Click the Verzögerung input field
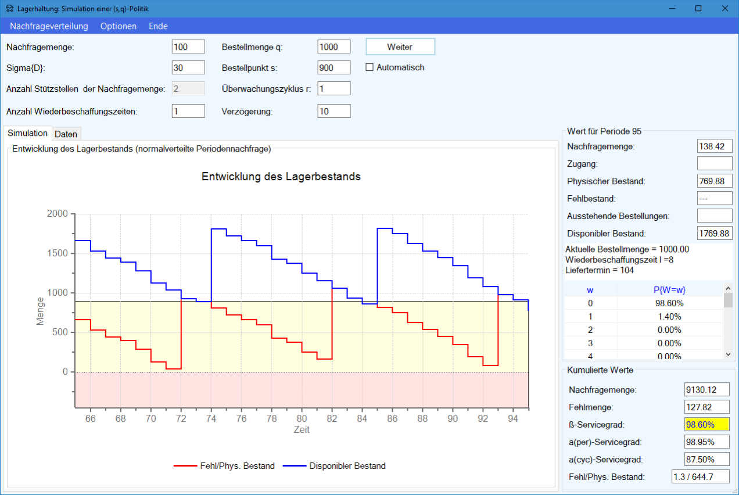Screen dimensions: 739x495 pos(334,111)
